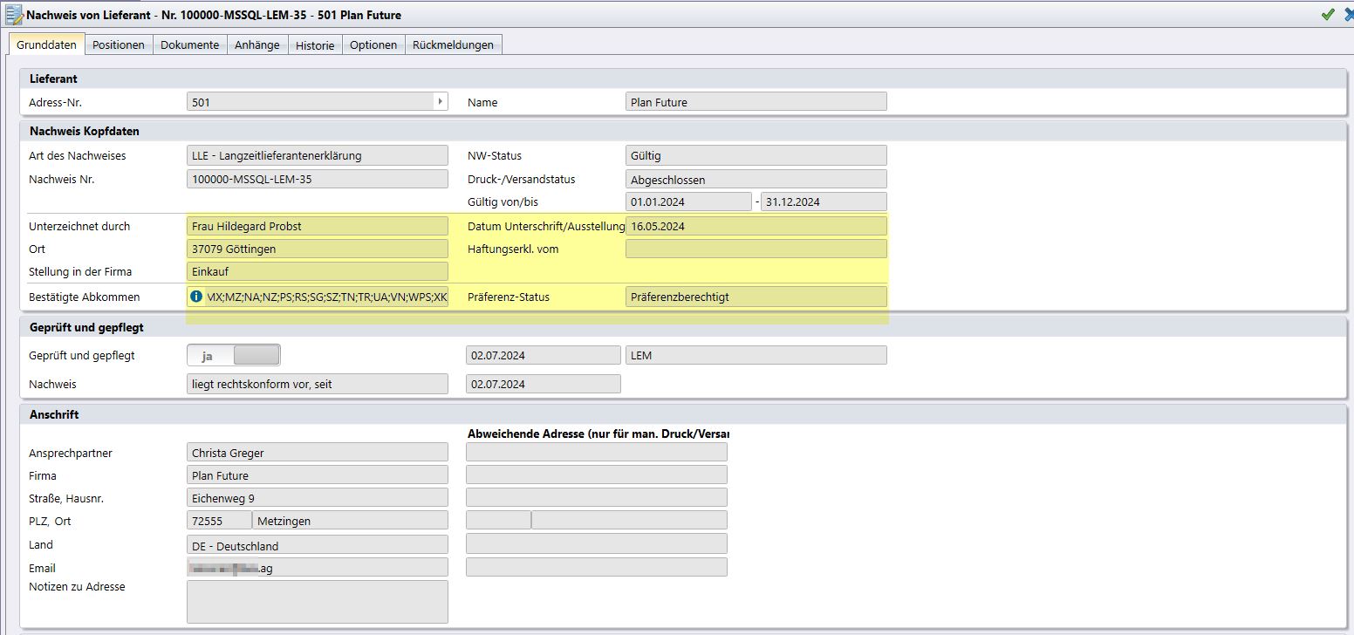
Task: Show the Historie tab
Action: pos(315,44)
